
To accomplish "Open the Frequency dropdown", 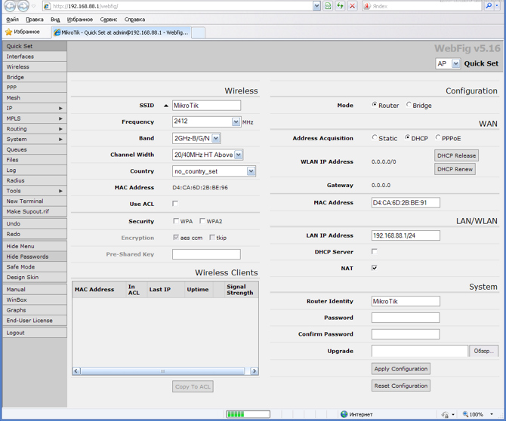I will [236, 121].
